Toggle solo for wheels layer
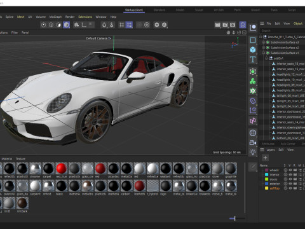The image size is (305, 229). [285, 170]
